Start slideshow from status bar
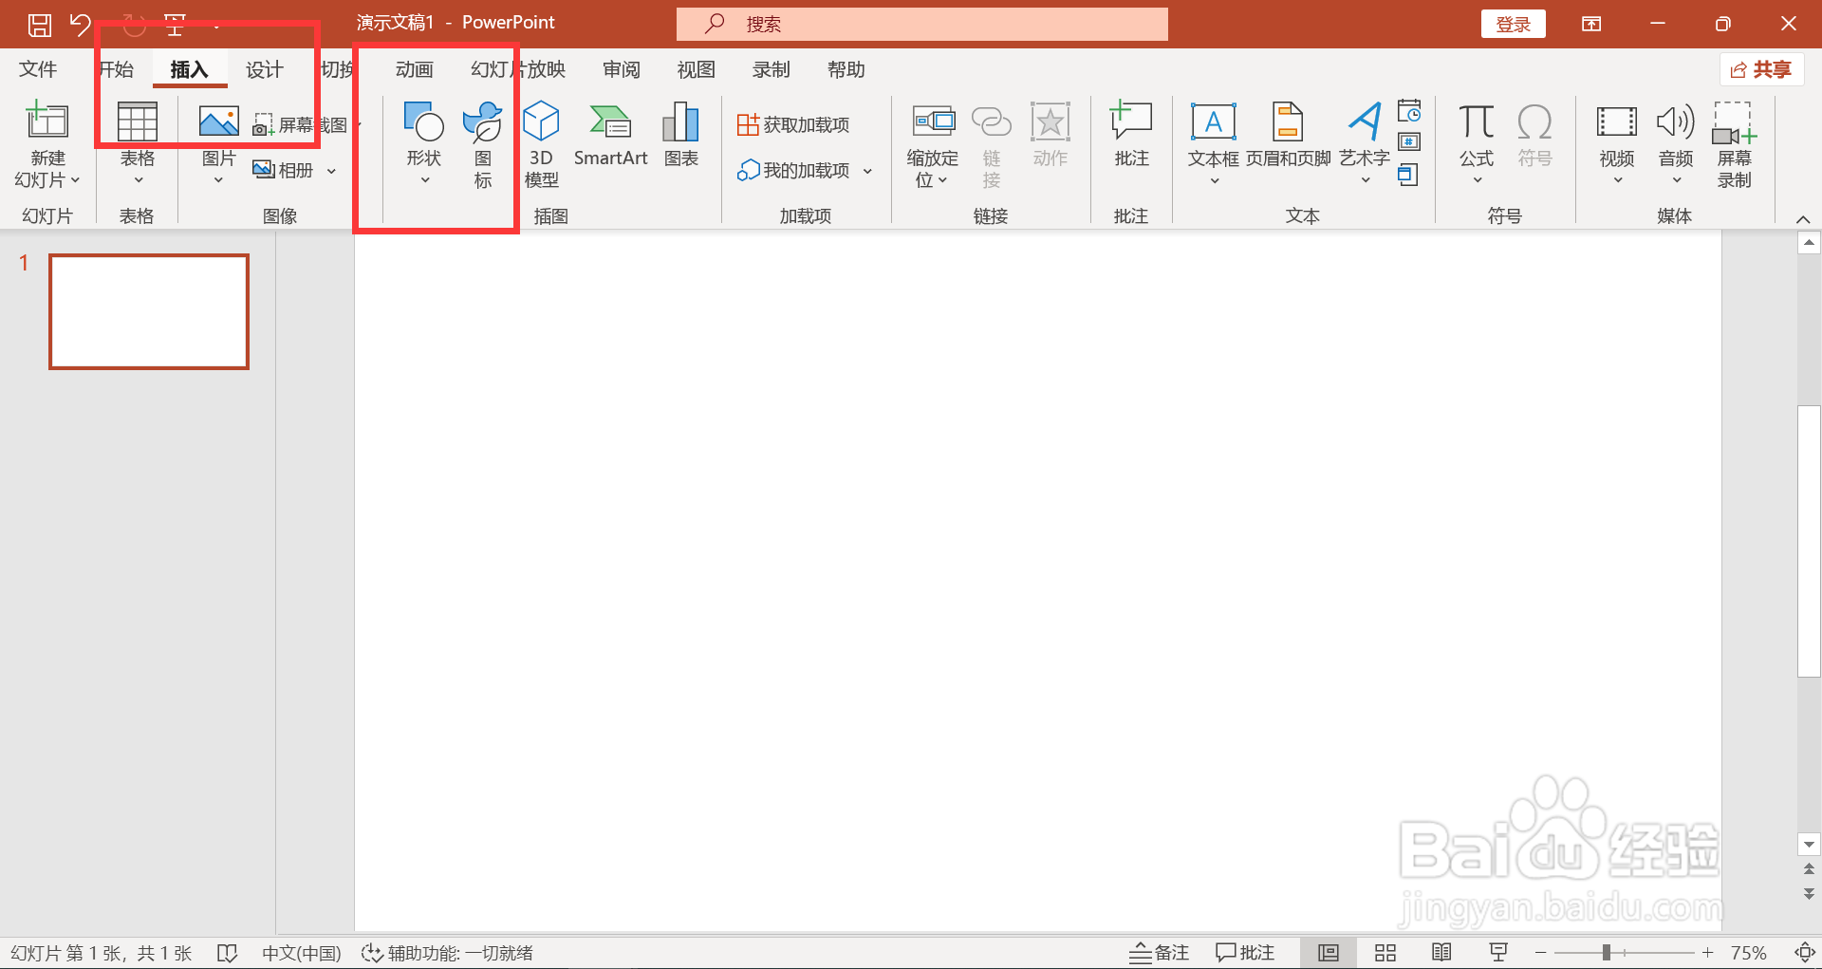 pos(1498,952)
